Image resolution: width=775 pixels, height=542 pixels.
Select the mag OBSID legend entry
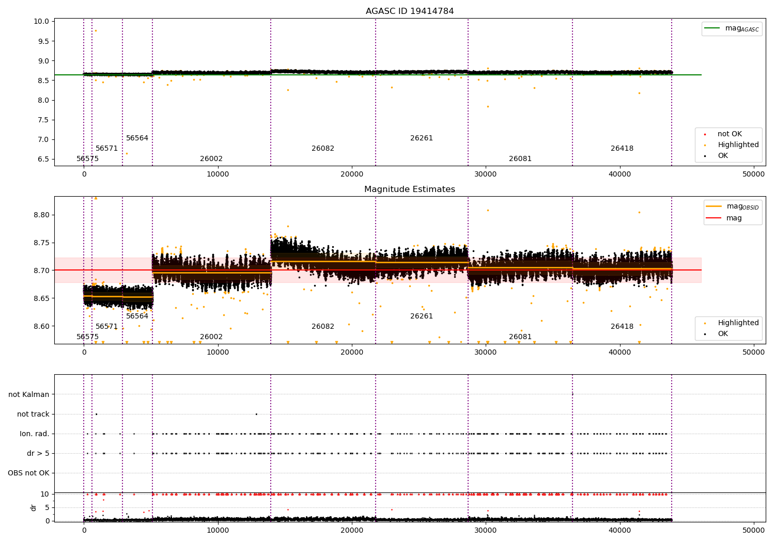point(733,206)
